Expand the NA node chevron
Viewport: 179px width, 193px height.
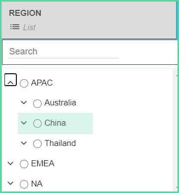pyautogui.click(x=10, y=183)
